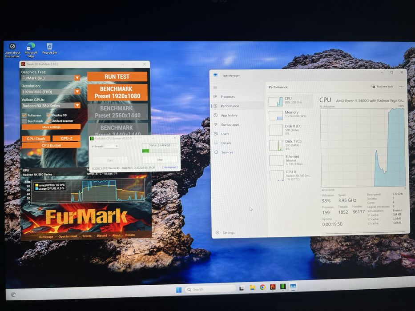Screen dimensions: 415x311
Task: Enable the Benchmark checkbox in FurMark
Action: pos(24,121)
